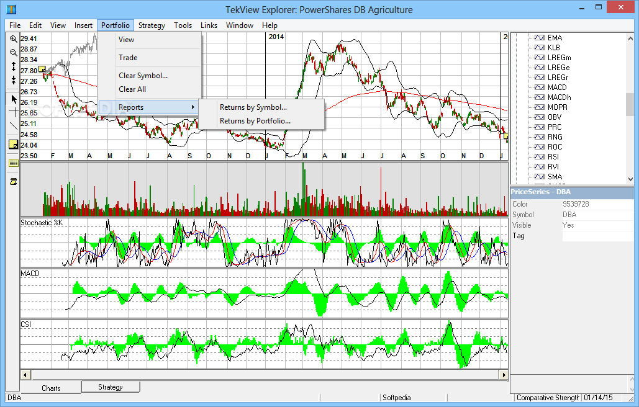Click the LREGe indicator icon
This screenshot has height=407, width=639.
[x=539, y=67]
